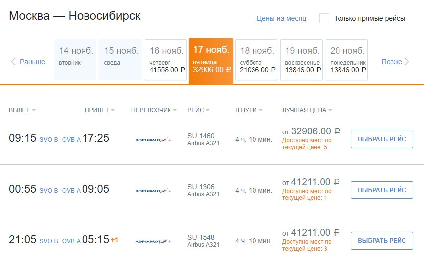
Task: Sort by Перевозчик column header
Action: (154, 110)
